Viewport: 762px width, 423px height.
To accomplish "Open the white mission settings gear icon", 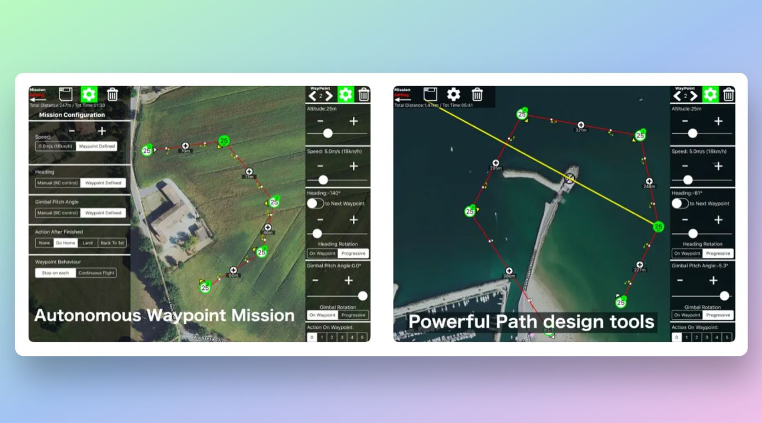I will coord(453,94).
